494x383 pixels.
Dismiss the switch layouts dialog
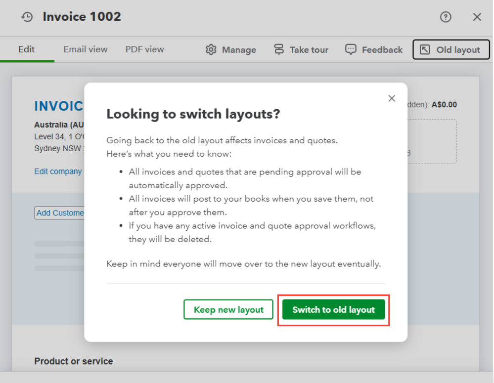392,98
